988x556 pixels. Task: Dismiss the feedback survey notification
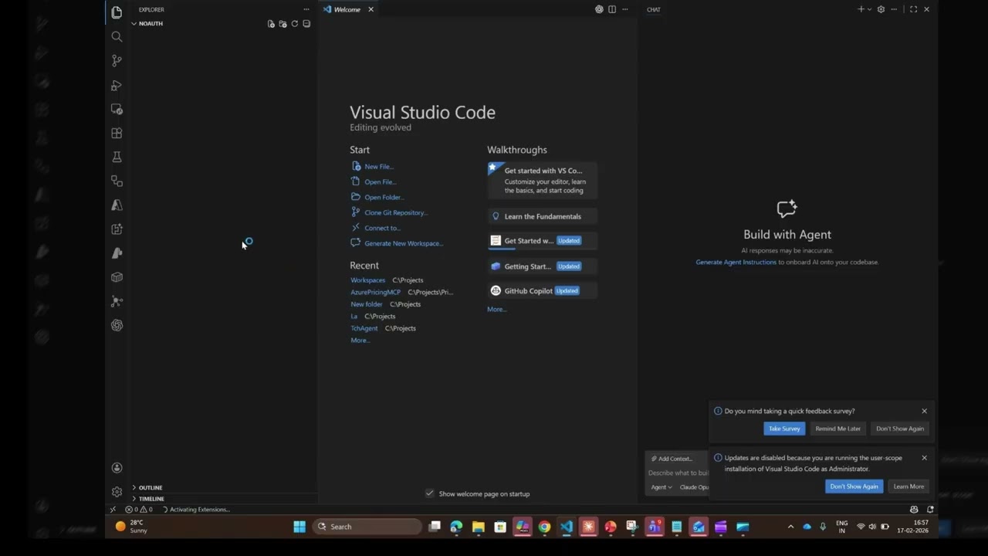924,411
